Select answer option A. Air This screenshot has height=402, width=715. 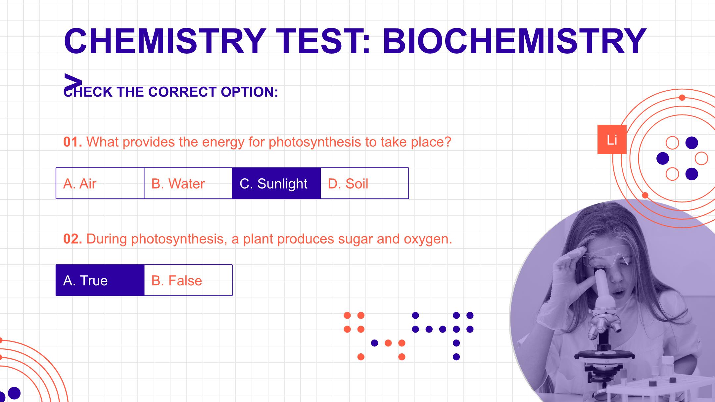(100, 183)
